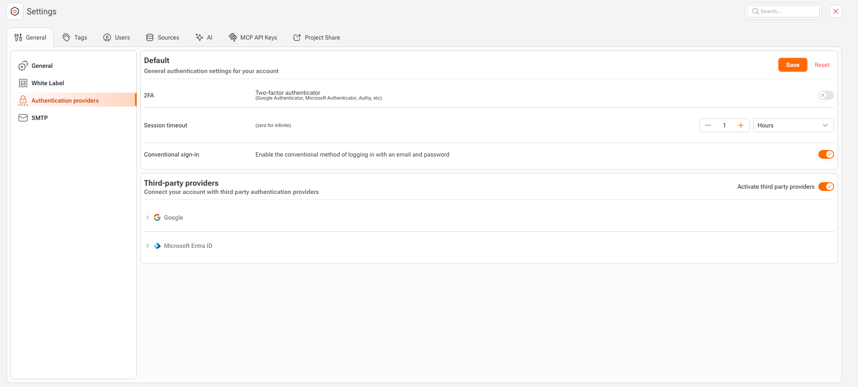Click the app logo icon beside Settings
858x387 pixels.
pyautogui.click(x=15, y=11)
